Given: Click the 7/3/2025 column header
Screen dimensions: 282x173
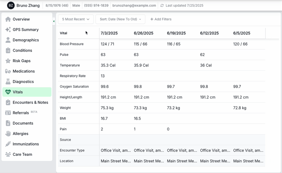Looking at the screenshot, I should 109,33.
